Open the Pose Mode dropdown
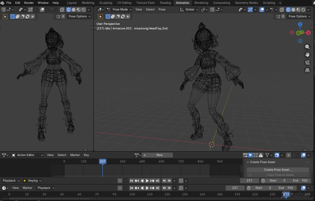Image resolution: width=315 pixels, height=201 pixels. (119, 10)
